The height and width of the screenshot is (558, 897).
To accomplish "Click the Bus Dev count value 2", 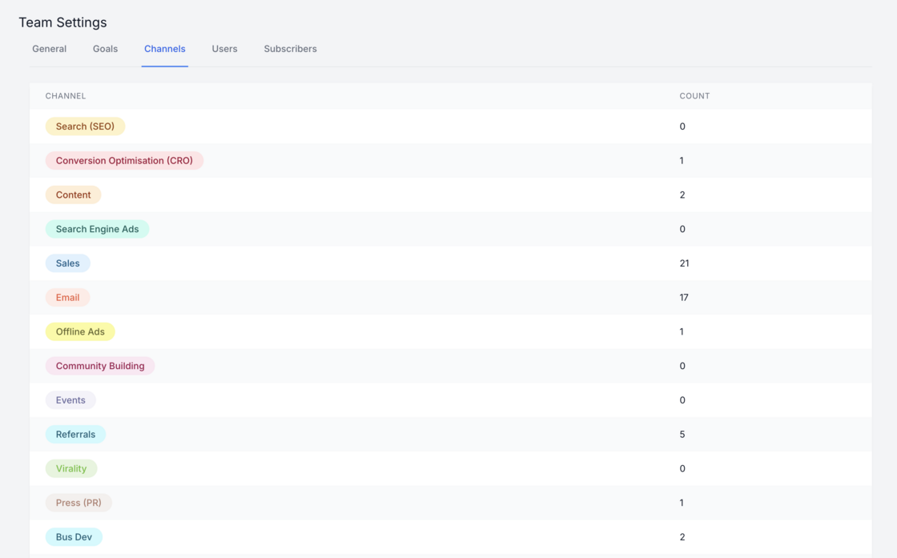I will tap(682, 537).
